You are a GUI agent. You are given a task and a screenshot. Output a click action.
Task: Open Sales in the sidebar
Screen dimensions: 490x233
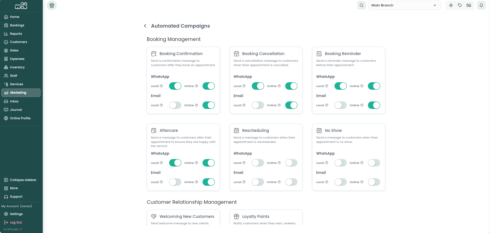click(x=21, y=50)
